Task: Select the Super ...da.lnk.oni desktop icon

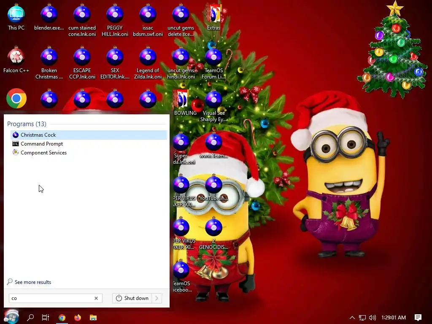Action: tap(184, 148)
